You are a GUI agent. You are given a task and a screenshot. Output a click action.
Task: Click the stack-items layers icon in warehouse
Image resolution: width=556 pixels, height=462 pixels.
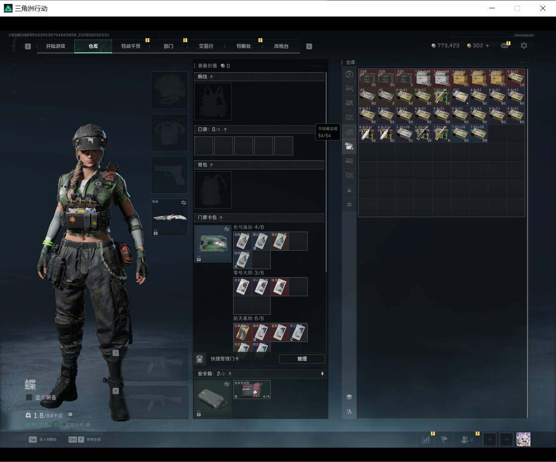349,397
